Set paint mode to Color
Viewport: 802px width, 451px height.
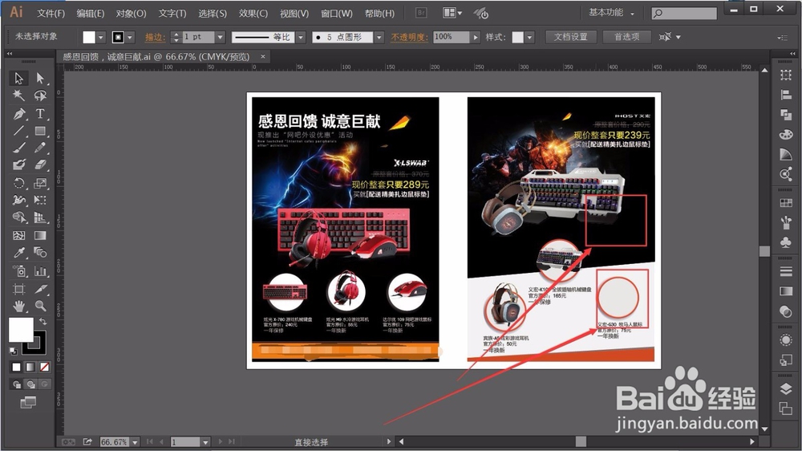coord(16,367)
